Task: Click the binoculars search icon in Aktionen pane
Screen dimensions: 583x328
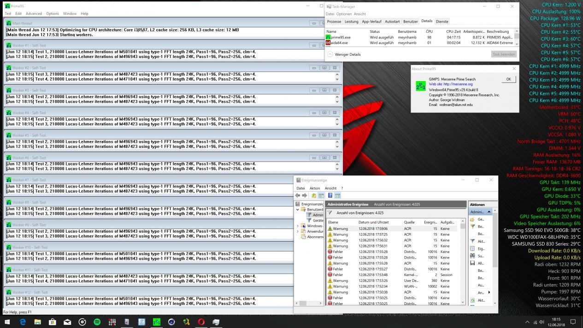Action: [x=472, y=256]
